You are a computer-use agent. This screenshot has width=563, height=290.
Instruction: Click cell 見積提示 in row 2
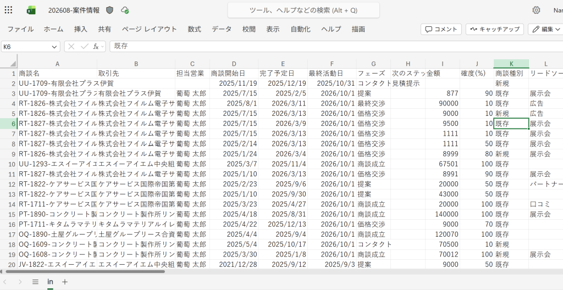coord(408,83)
